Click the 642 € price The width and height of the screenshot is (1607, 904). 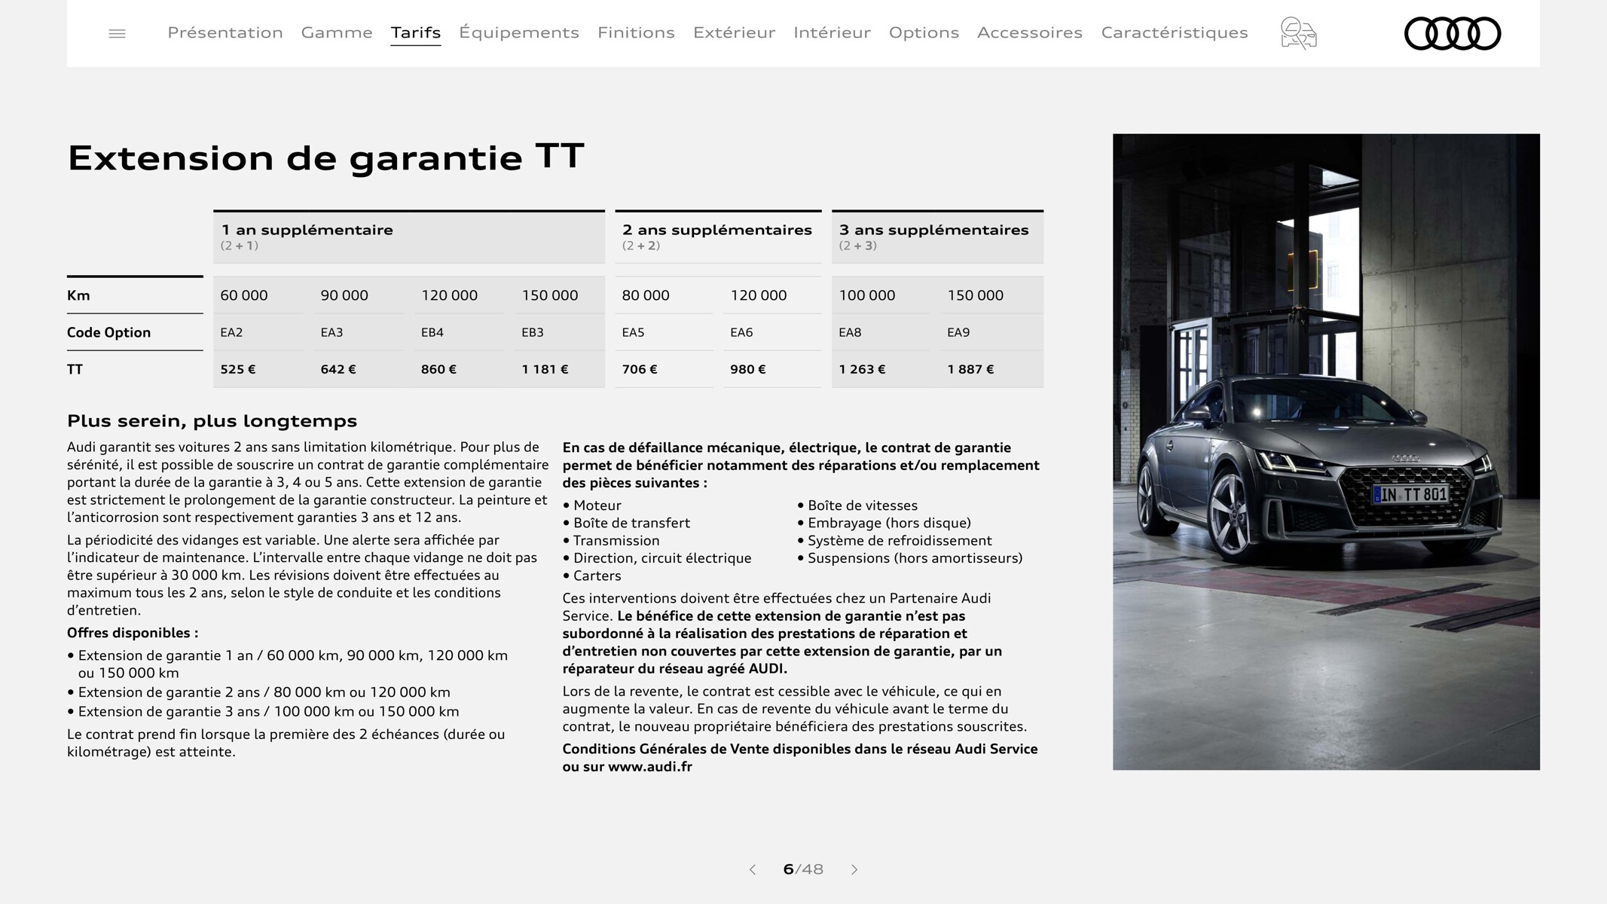pyautogui.click(x=338, y=369)
